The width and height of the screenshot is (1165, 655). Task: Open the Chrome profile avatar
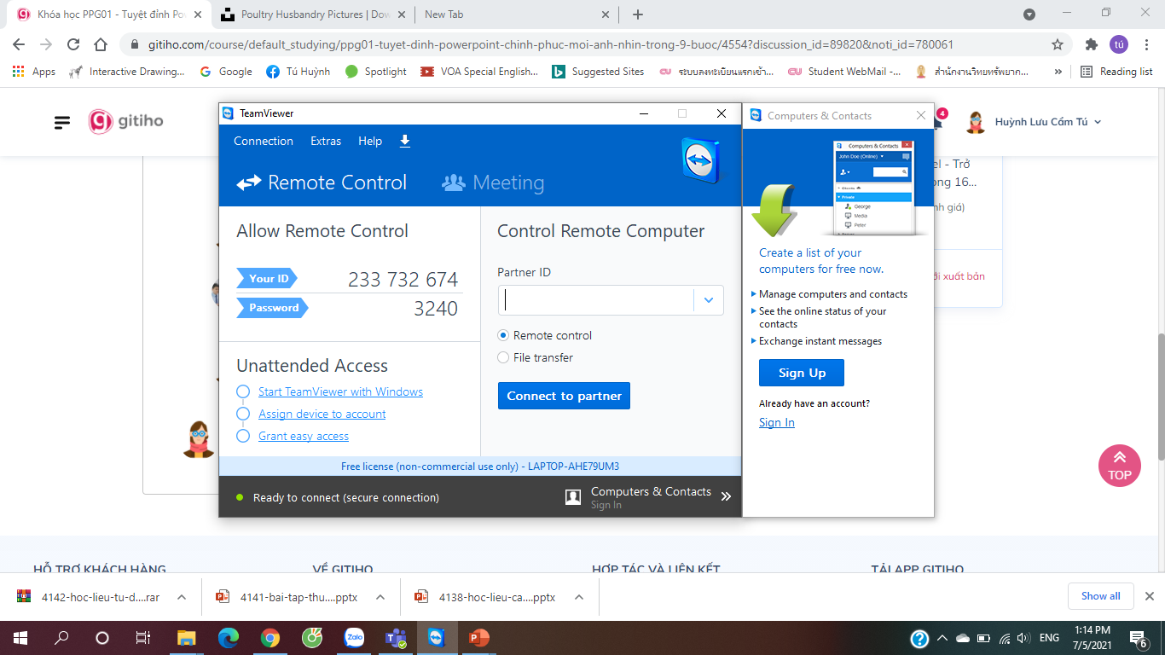tap(1118, 44)
